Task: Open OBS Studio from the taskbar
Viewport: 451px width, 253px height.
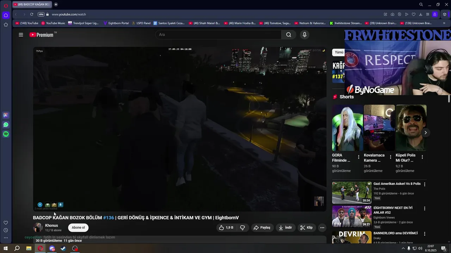Action: pyautogui.click(x=75, y=248)
